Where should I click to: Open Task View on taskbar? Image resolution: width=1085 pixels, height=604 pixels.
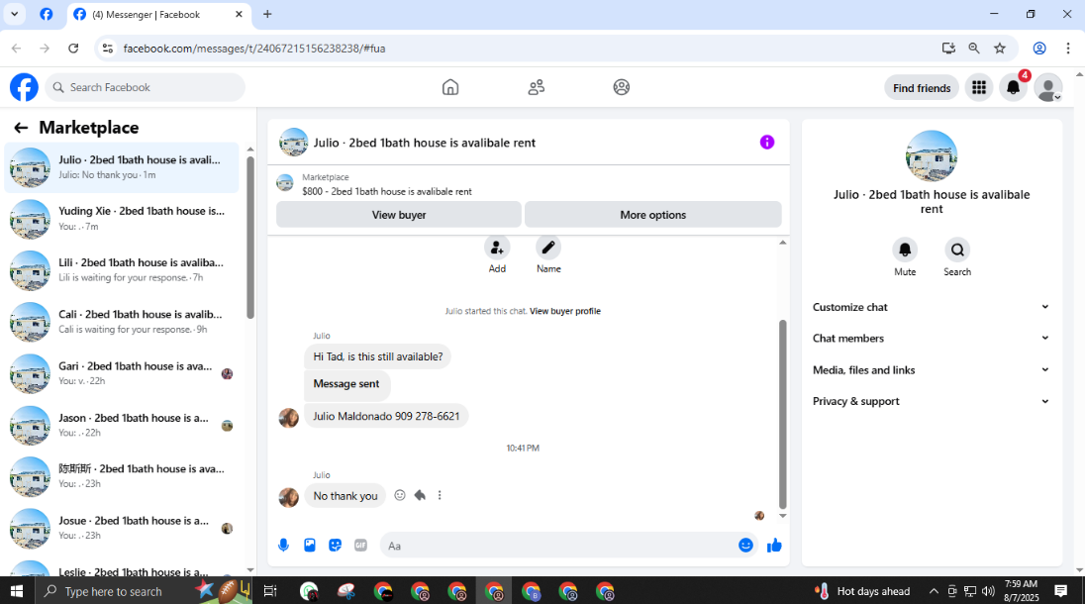270,591
